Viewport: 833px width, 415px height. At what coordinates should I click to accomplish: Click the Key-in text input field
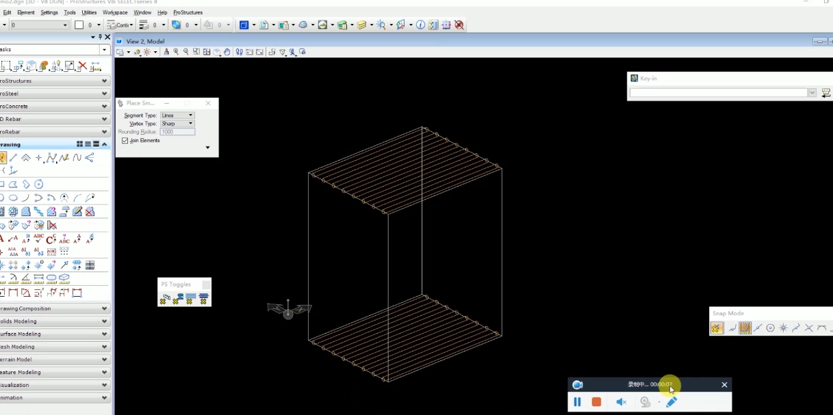tap(718, 93)
